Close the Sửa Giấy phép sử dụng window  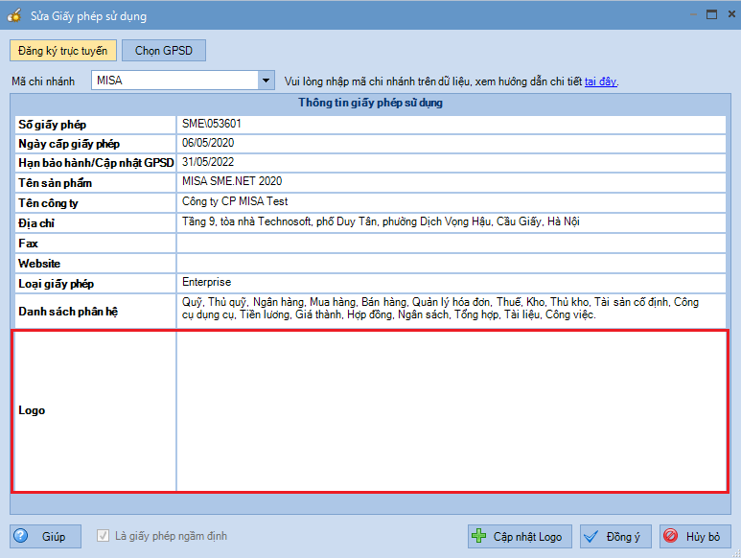(731, 14)
